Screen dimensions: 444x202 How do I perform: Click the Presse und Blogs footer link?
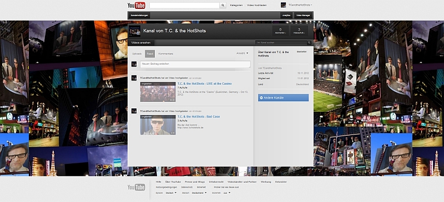[195, 182]
